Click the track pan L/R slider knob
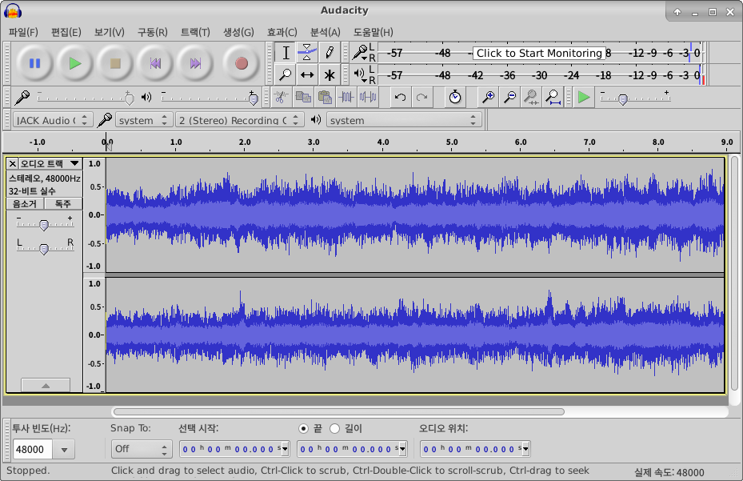The height and width of the screenshot is (481, 743). click(44, 249)
